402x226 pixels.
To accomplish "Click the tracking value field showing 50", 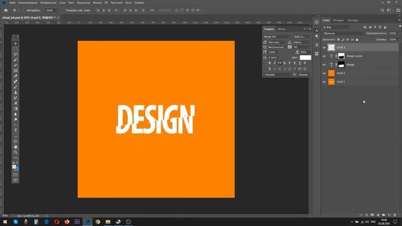I will pyautogui.click(x=301, y=47).
